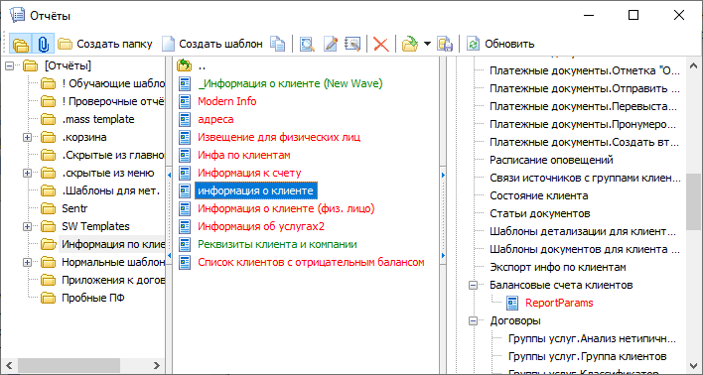Viewport: 703px width, 375px height.
Task: Select the .Шаблоны для мет. folder
Action: click(111, 190)
